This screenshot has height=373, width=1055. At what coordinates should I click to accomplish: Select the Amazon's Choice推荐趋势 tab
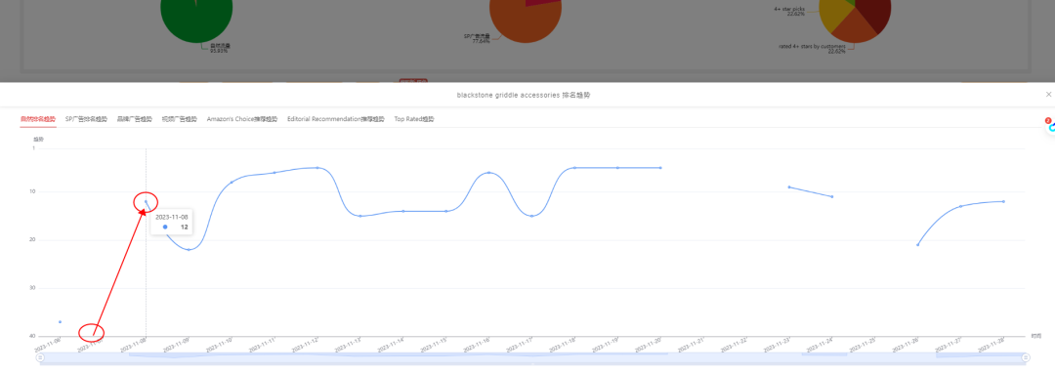(242, 119)
